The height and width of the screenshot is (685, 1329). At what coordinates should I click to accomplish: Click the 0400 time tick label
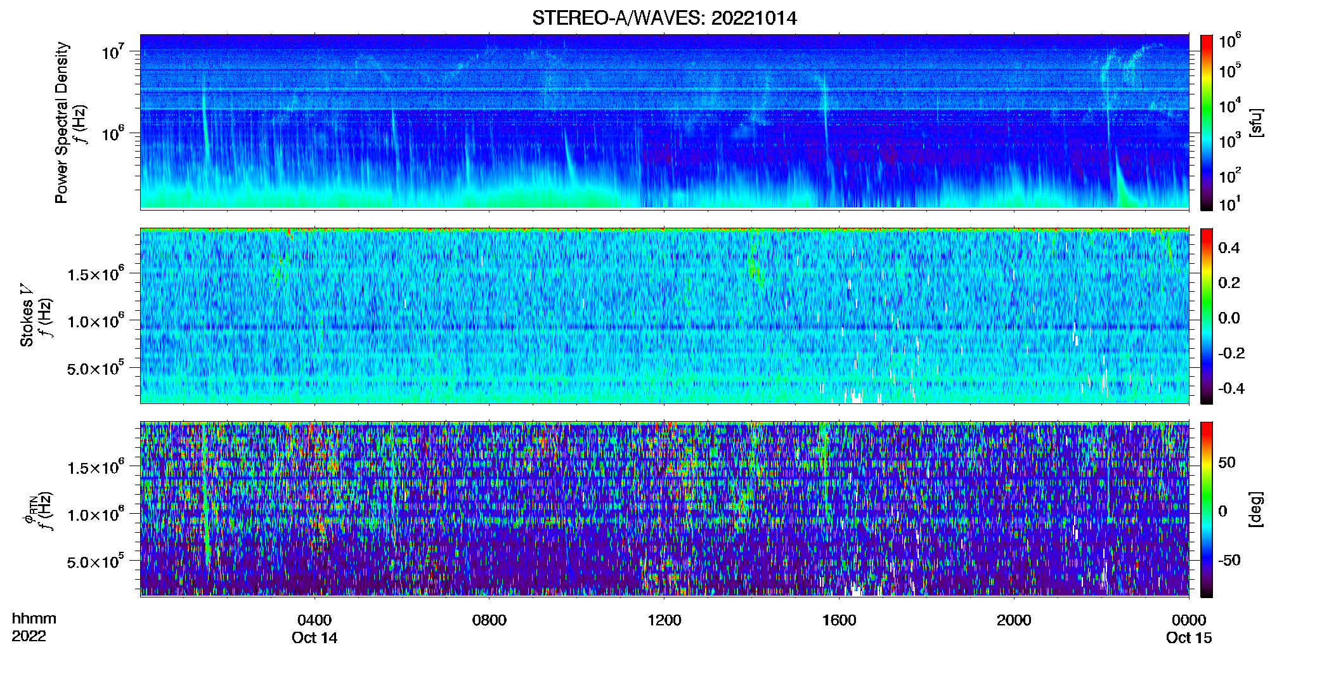(314, 620)
